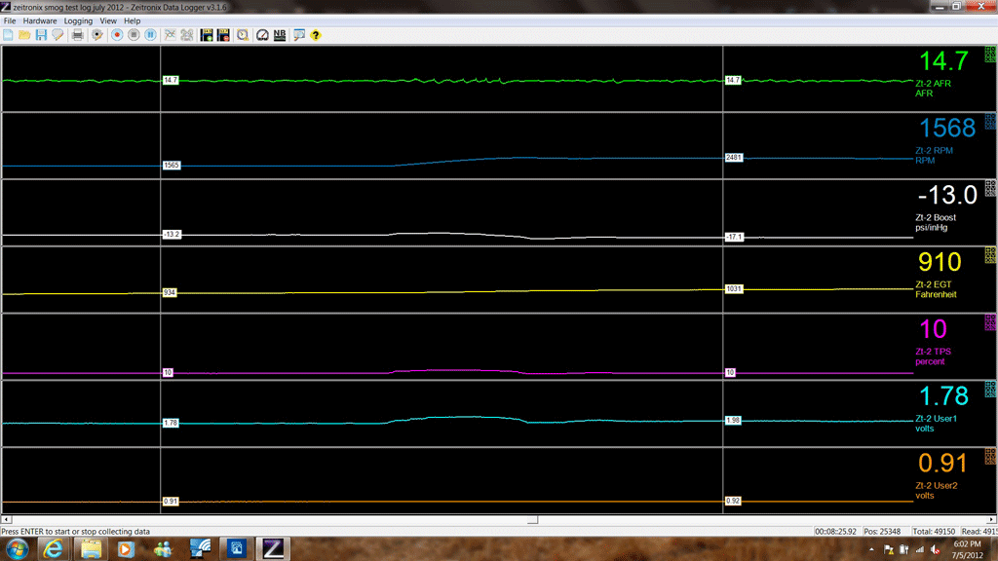Viewport: 998px width, 561px height.
Task: Click the User1 volts reading 1.78 on the right
Action: [943, 395]
